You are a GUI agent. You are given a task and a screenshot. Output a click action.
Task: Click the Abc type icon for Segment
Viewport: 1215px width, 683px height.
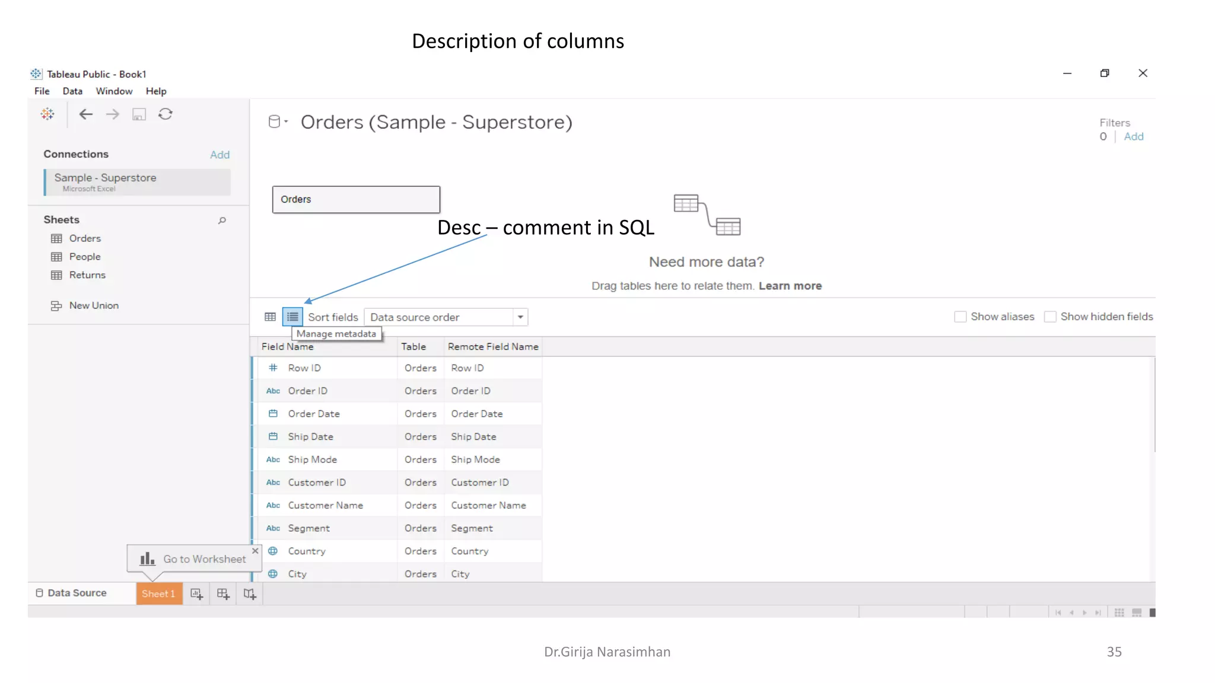(x=273, y=528)
